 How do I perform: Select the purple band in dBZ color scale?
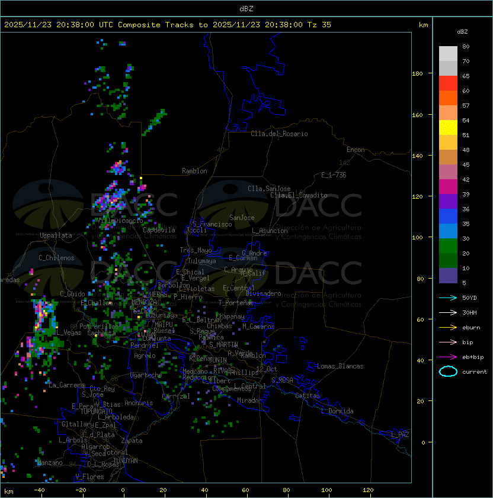pos(448,201)
